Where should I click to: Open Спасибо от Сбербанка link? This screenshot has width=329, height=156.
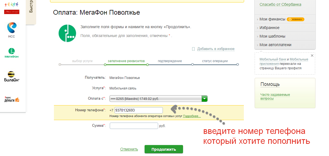[280, 4]
